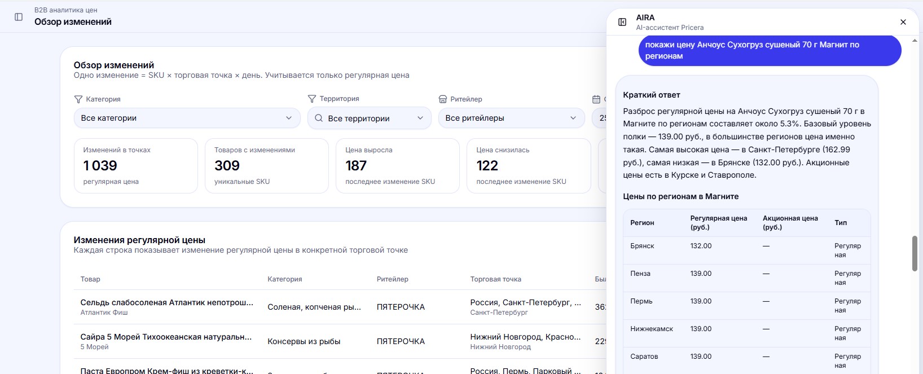This screenshot has height=374, width=923.
Task: Click ПЯТЕРОЧКА in the Сайра row
Action: [x=401, y=341]
